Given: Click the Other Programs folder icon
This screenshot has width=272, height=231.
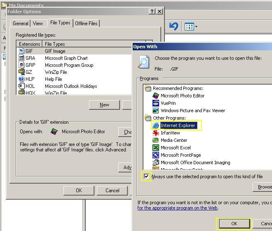Looking at the screenshot, I should [148, 118].
